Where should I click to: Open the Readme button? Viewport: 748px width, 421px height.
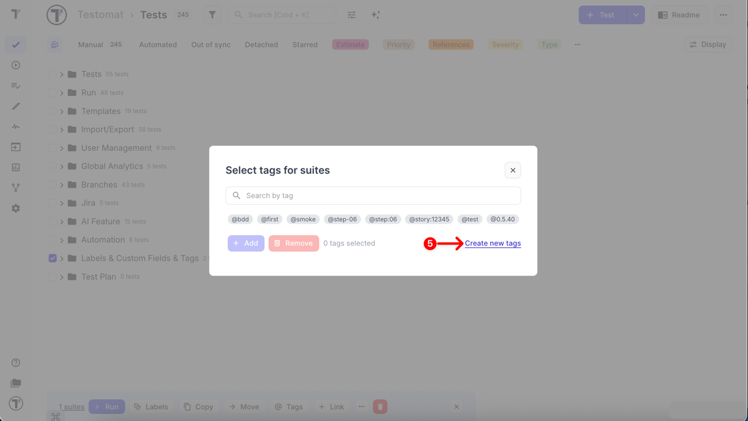[x=680, y=15]
